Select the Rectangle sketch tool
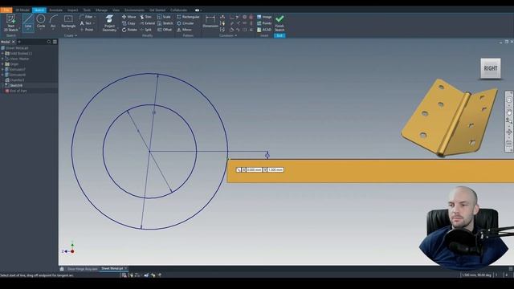 [68, 22]
